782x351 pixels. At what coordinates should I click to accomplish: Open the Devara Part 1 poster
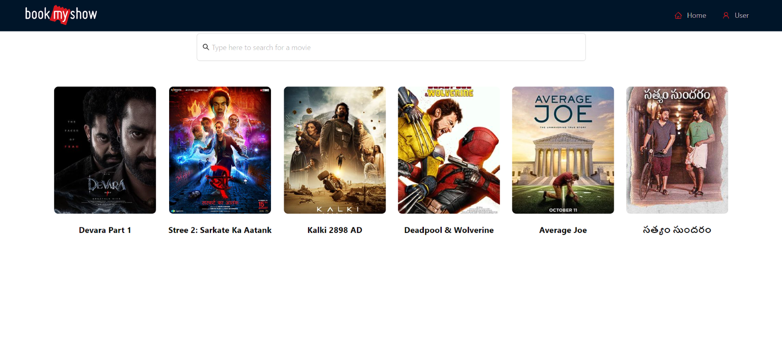point(105,150)
